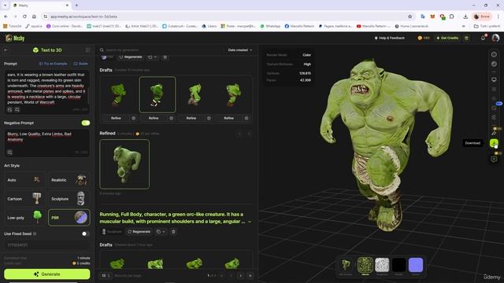Delete the orc generation using the trash icon

(x=173, y=232)
